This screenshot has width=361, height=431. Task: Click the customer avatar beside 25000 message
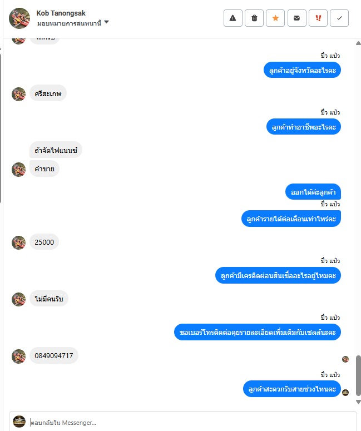(x=18, y=242)
